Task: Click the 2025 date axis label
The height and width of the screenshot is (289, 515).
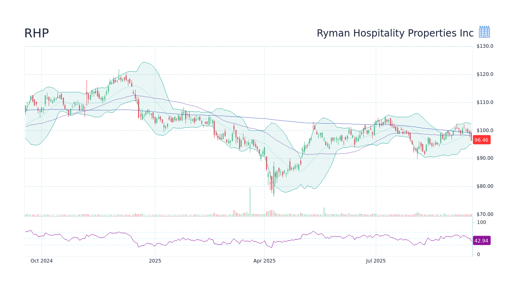Action: (155, 261)
